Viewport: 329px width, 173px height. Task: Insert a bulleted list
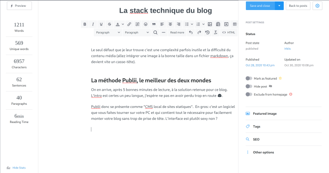[x=187, y=24]
